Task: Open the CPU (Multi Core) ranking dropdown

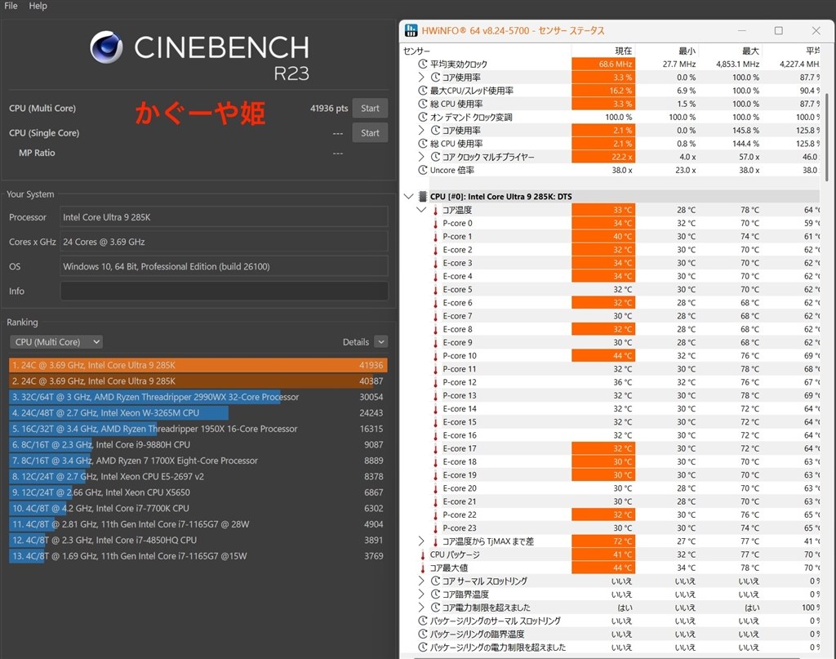Action: coord(56,341)
